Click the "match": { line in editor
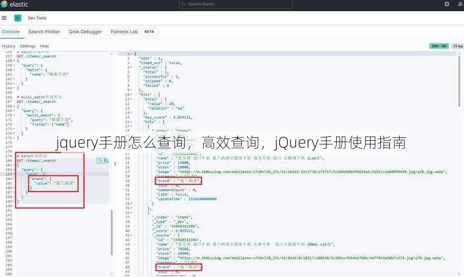The image size is (464, 277). pyautogui.click(x=36, y=70)
